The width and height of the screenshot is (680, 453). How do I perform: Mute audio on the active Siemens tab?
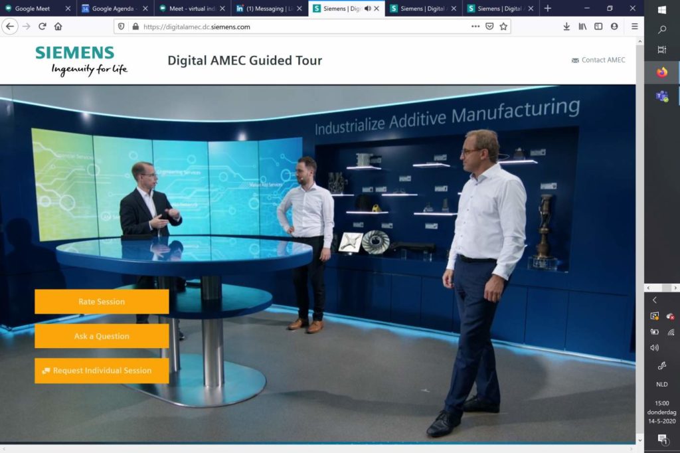[368, 9]
